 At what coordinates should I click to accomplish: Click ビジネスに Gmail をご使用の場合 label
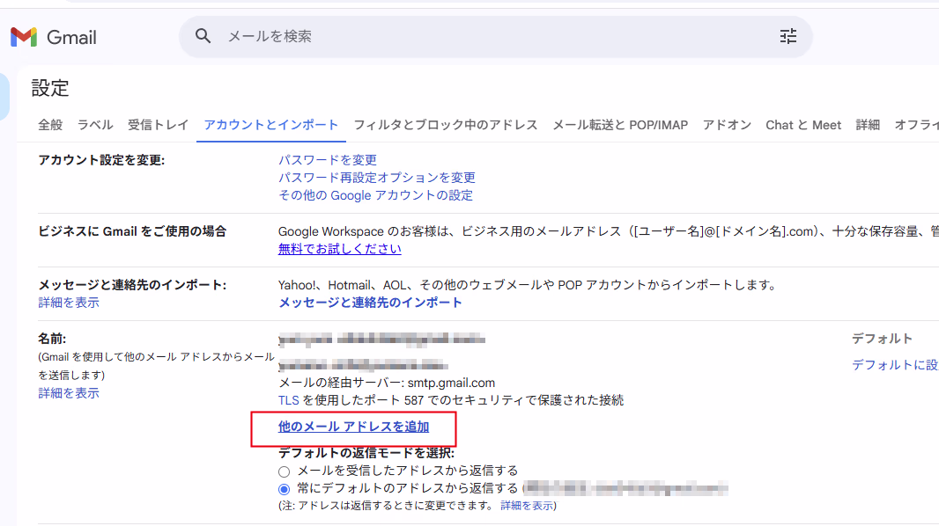[132, 231]
